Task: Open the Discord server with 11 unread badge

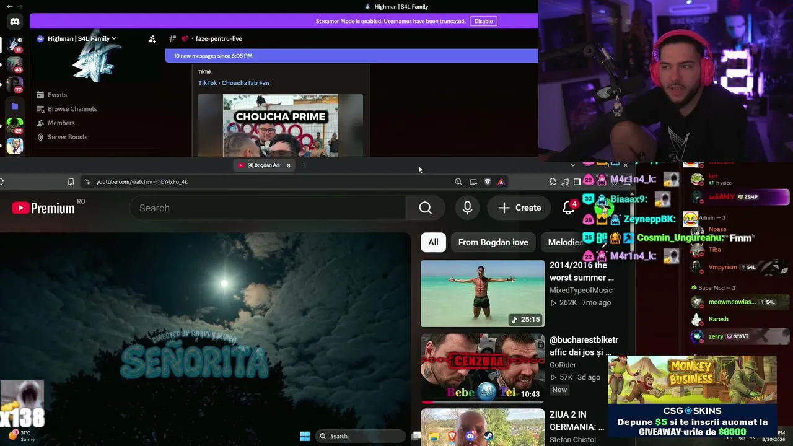Action: 15,45
